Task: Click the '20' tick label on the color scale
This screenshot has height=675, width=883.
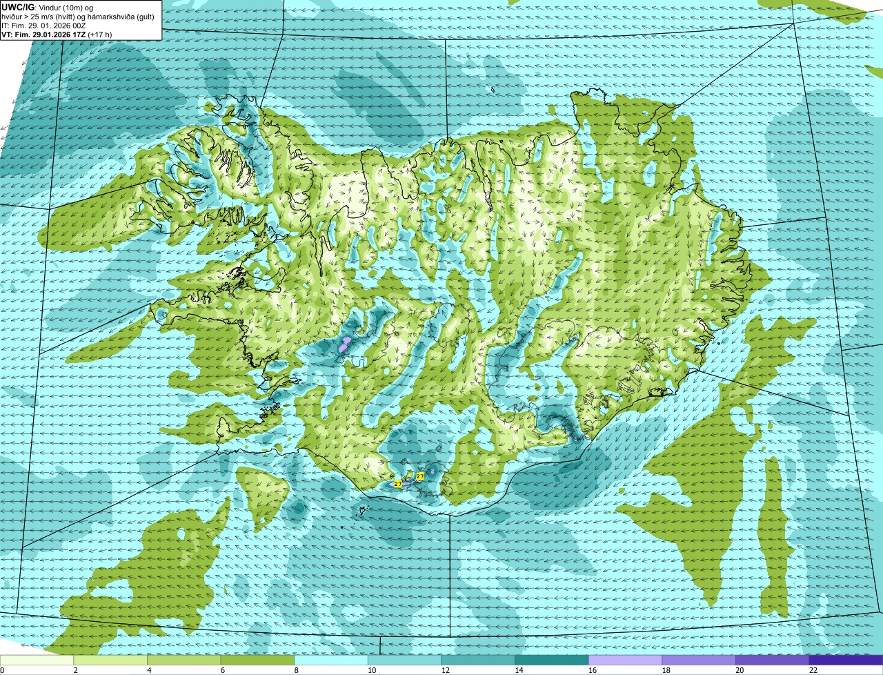Action: coord(740,670)
